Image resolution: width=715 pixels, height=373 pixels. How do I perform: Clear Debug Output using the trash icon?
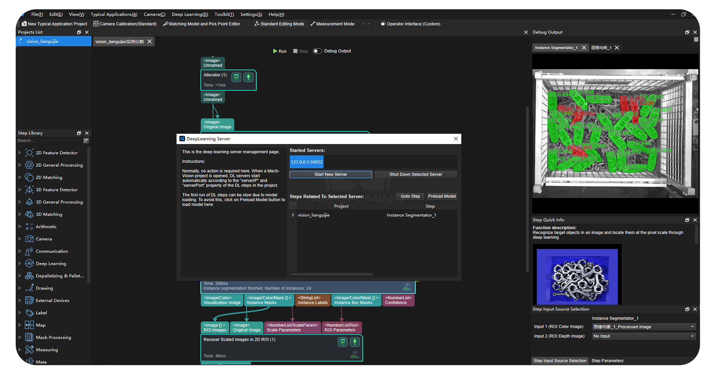pos(696,39)
